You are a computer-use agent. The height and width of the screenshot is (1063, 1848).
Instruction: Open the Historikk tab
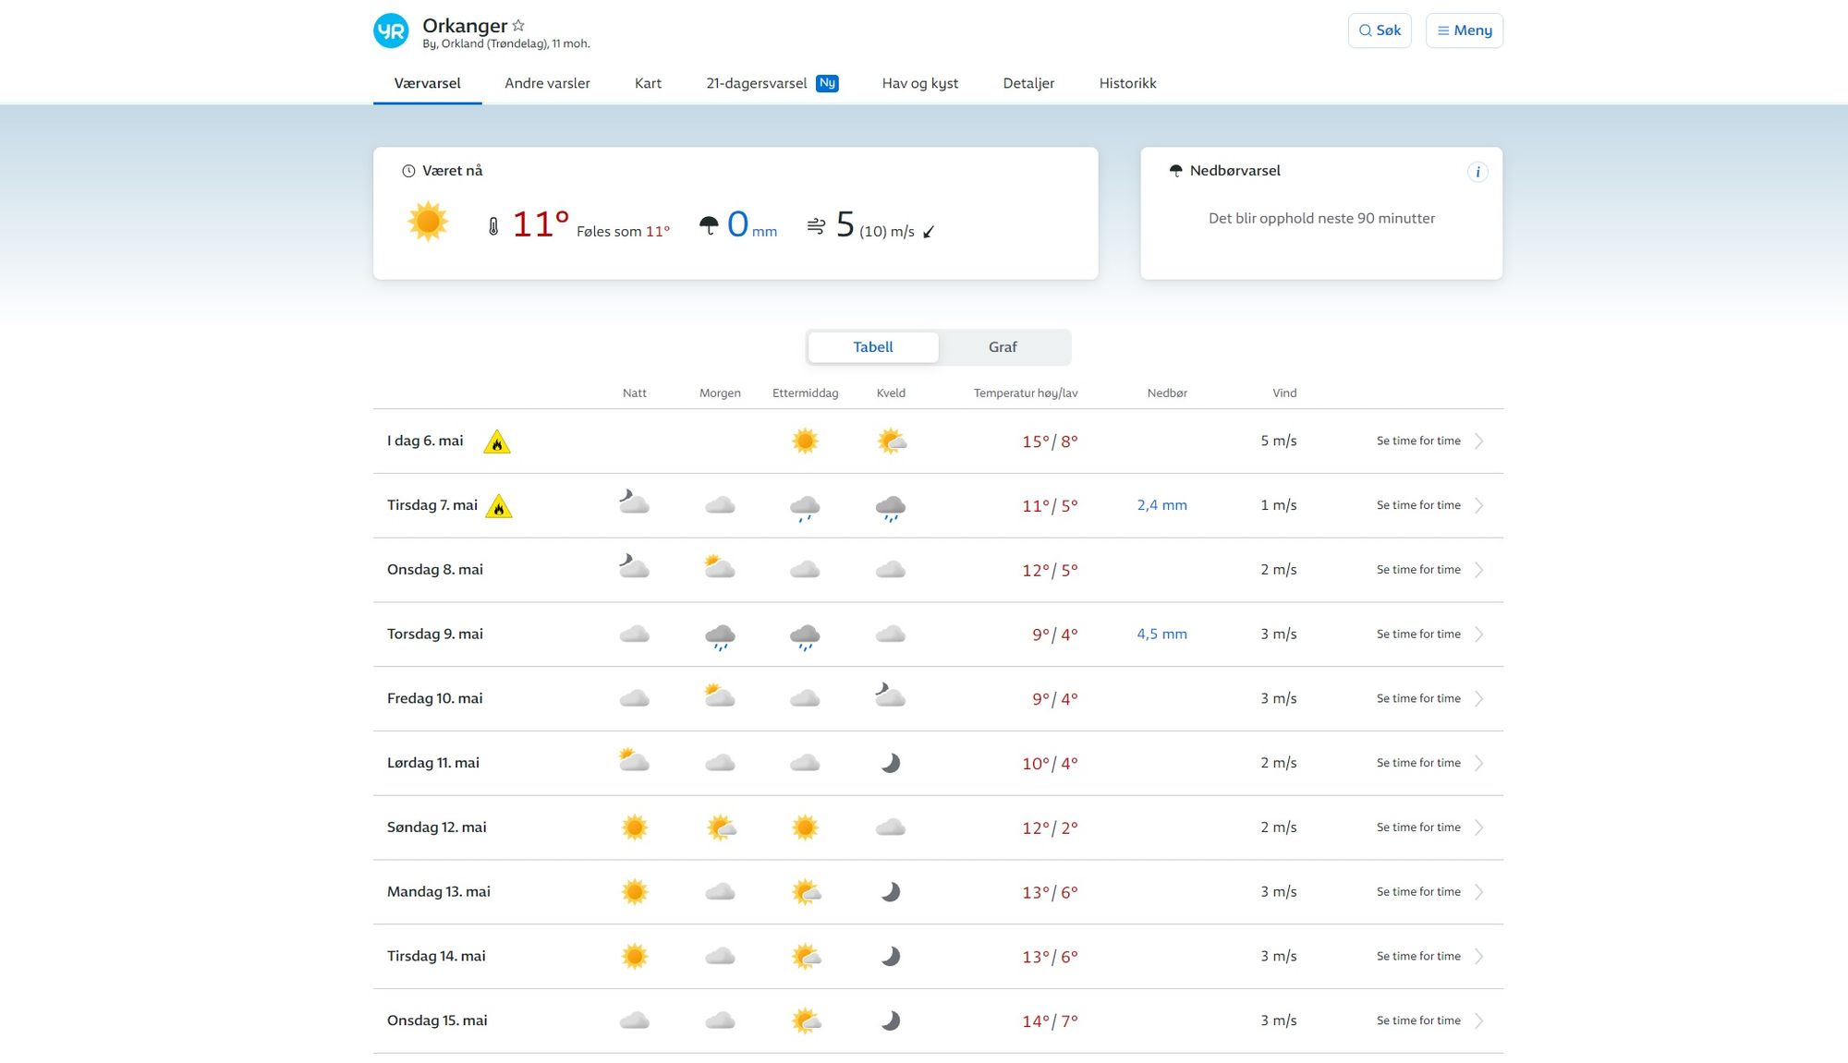[x=1127, y=83]
